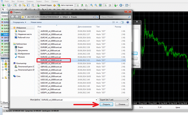
Task: Click the back navigation arrow in dialog
Action: 12,17
